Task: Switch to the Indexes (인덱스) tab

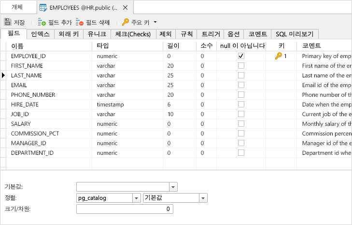Action: click(x=40, y=34)
